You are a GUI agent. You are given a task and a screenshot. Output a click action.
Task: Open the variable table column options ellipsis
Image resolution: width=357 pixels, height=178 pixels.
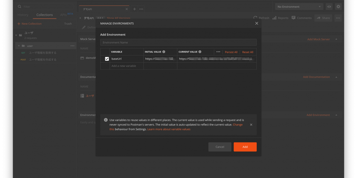[x=218, y=52]
